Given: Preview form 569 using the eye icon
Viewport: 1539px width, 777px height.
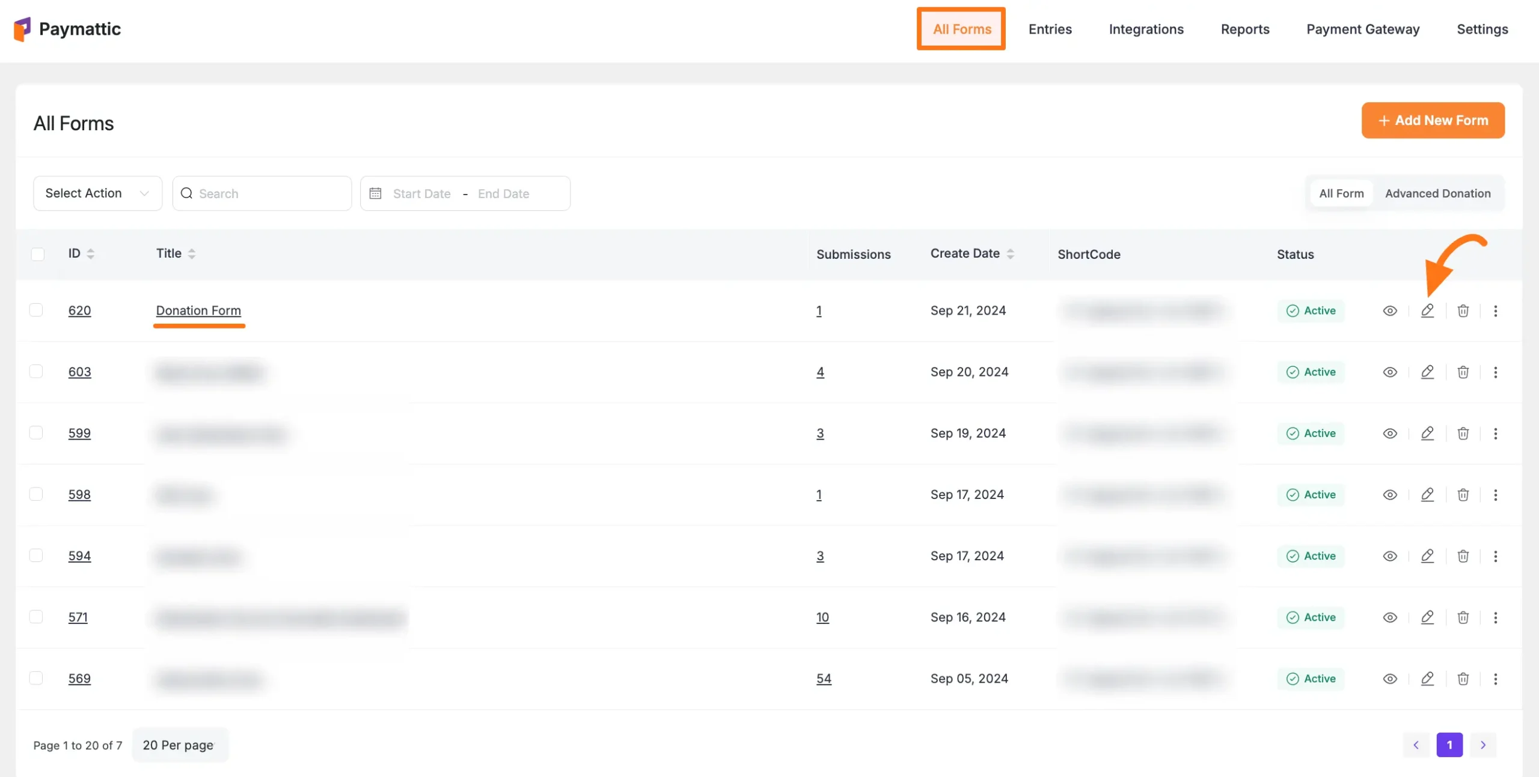Looking at the screenshot, I should pos(1389,679).
